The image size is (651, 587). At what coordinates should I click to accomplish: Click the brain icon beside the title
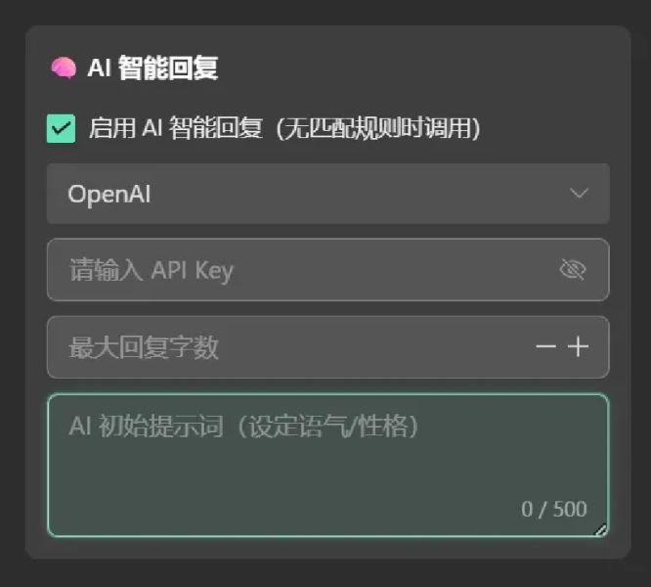(63, 68)
